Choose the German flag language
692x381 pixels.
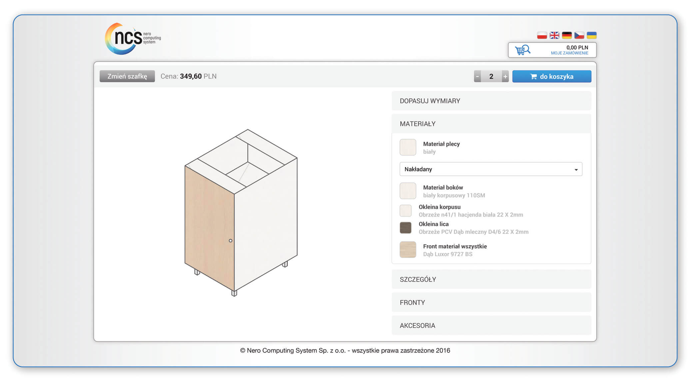tap(567, 35)
